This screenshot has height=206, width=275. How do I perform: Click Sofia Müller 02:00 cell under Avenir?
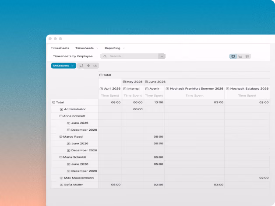(154, 185)
